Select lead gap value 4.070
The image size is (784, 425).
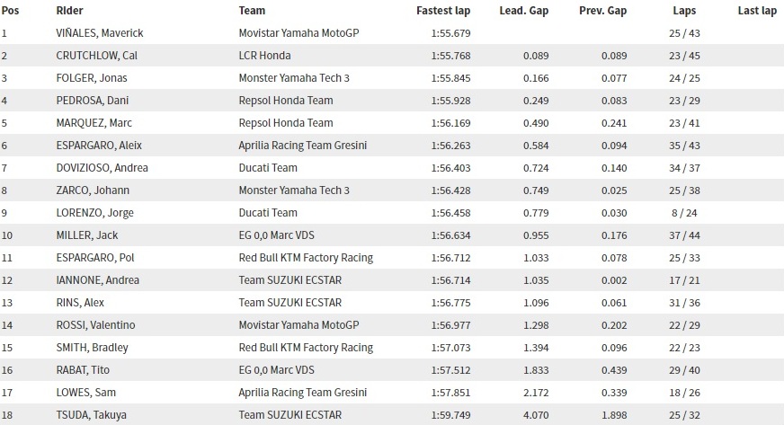[x=536, y=415]
